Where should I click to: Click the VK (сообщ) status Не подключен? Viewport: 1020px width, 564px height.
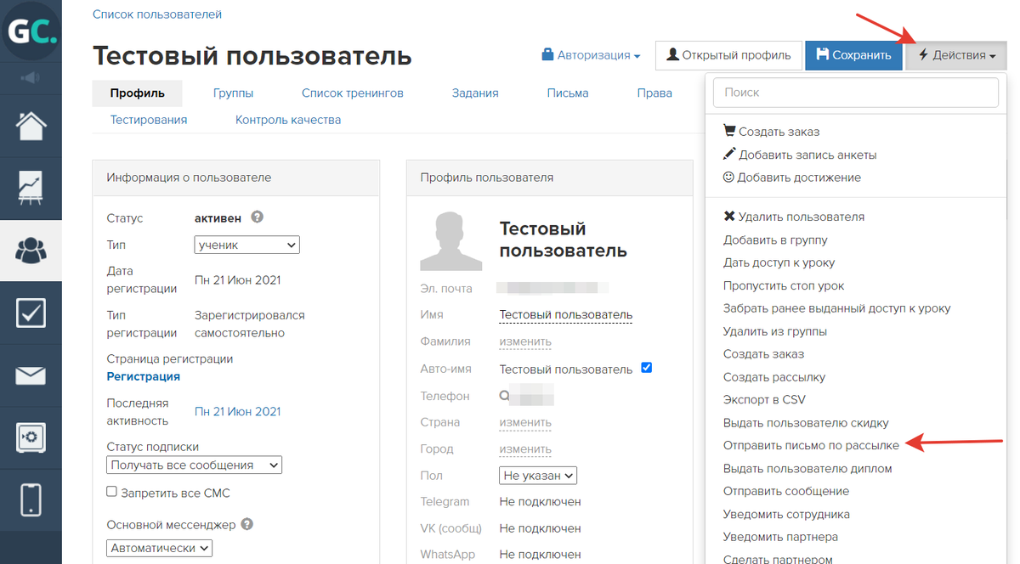click(x=541, y=528)
